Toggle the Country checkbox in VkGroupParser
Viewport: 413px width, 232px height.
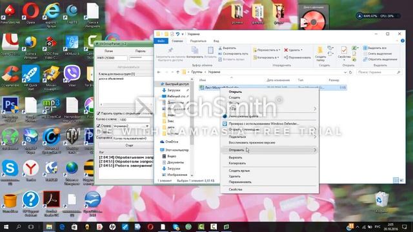coord(99,126)
